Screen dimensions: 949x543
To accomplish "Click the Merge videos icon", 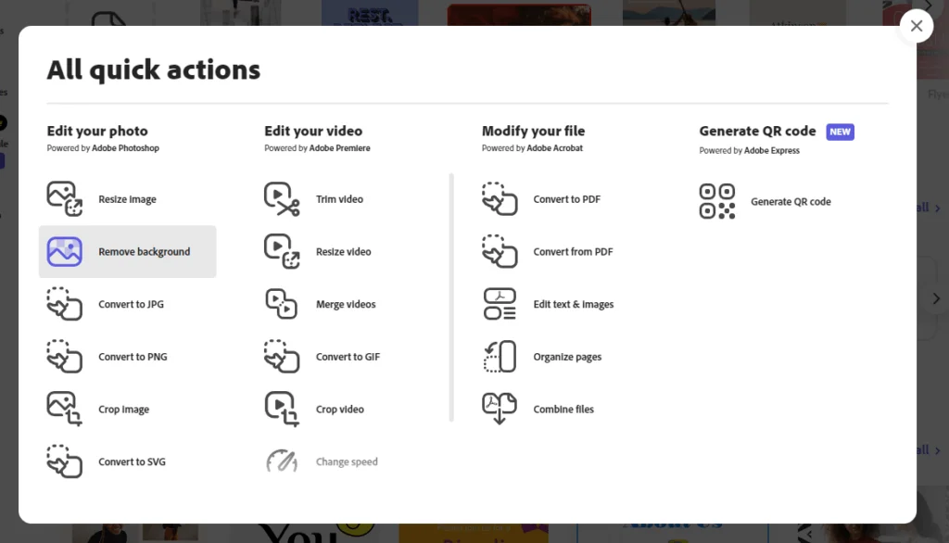I will pos(282,304).
